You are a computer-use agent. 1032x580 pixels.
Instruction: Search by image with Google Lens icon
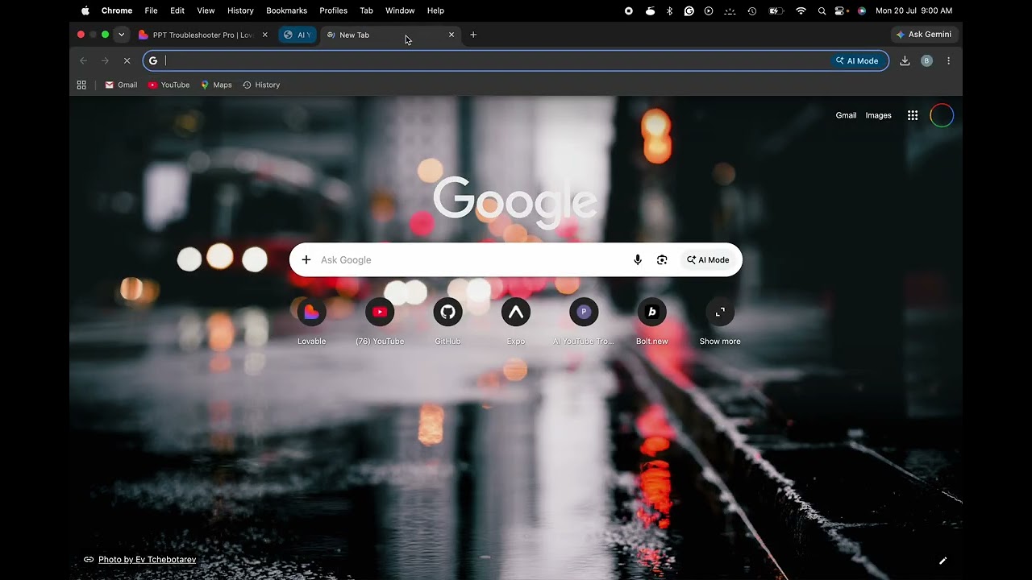pos(662,259)
